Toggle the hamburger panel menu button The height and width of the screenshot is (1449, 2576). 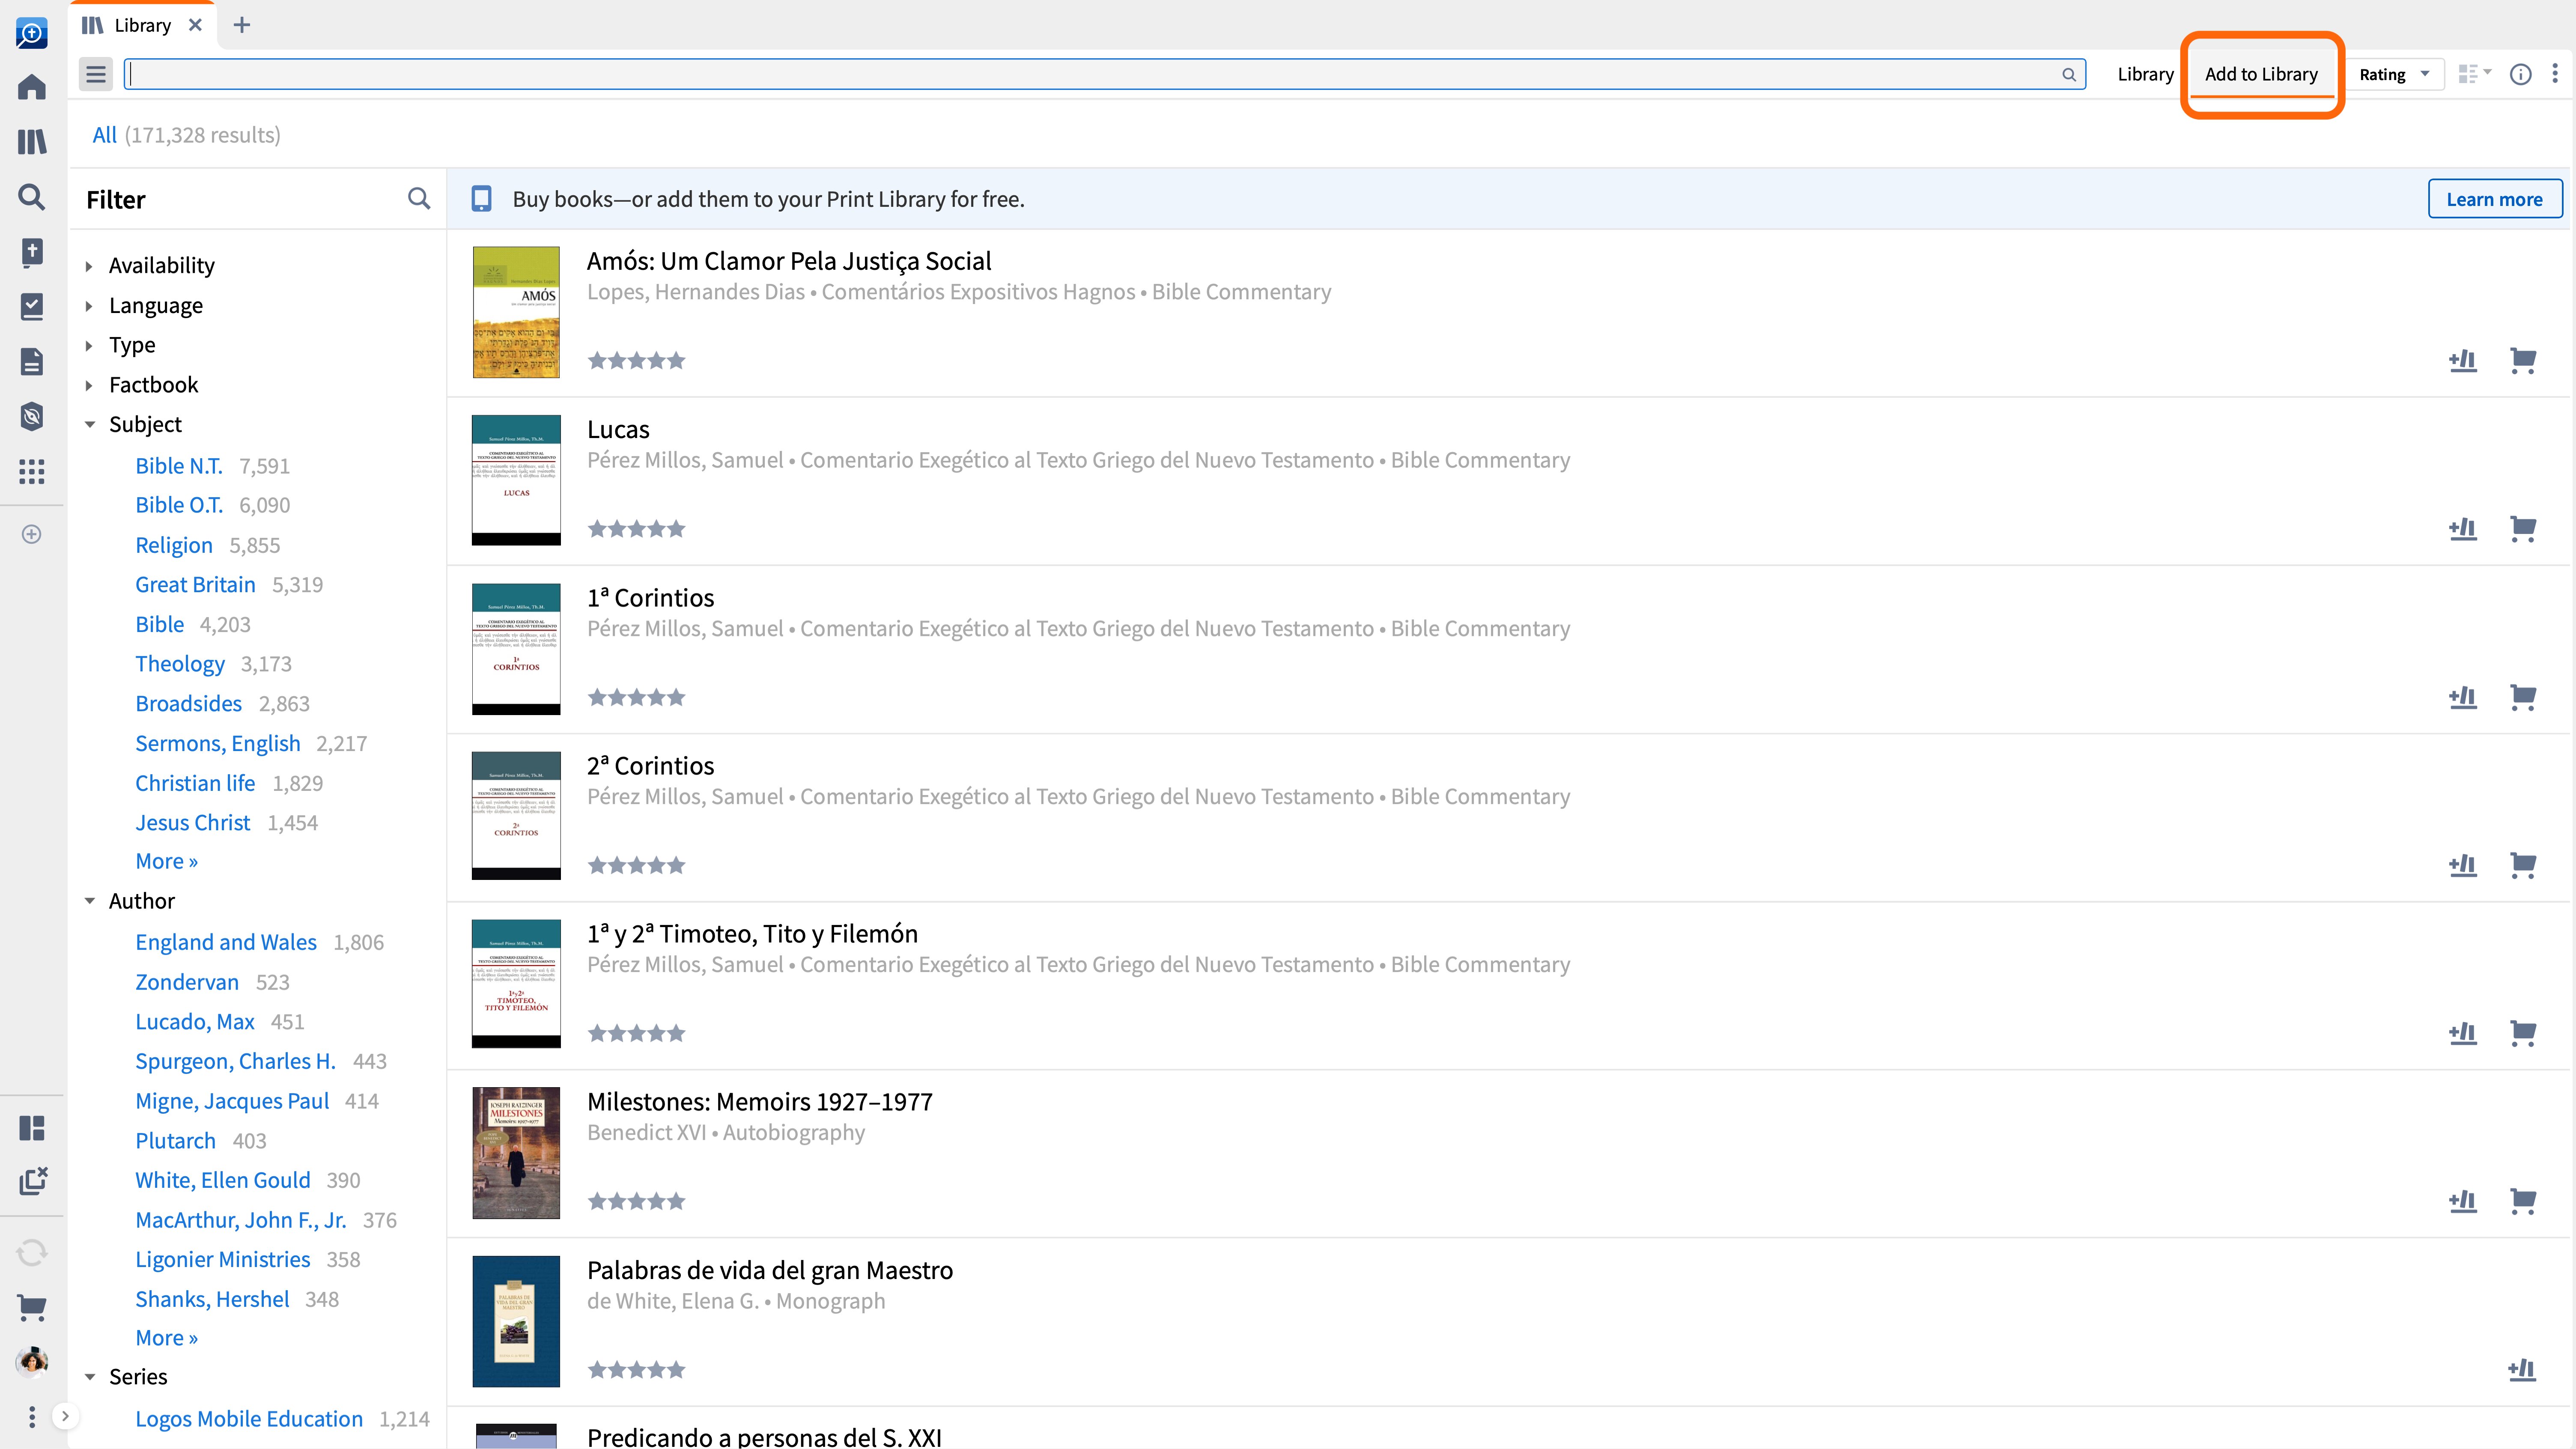[96, 74]
